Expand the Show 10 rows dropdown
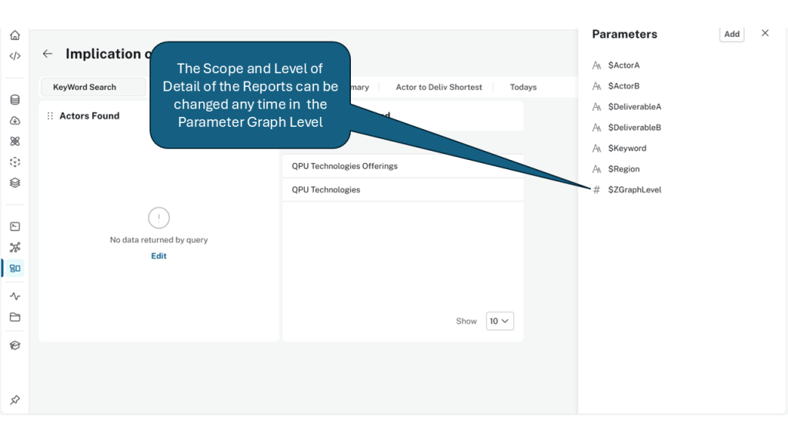Viewport: 788px width, 443px height. tap(499, 321)
